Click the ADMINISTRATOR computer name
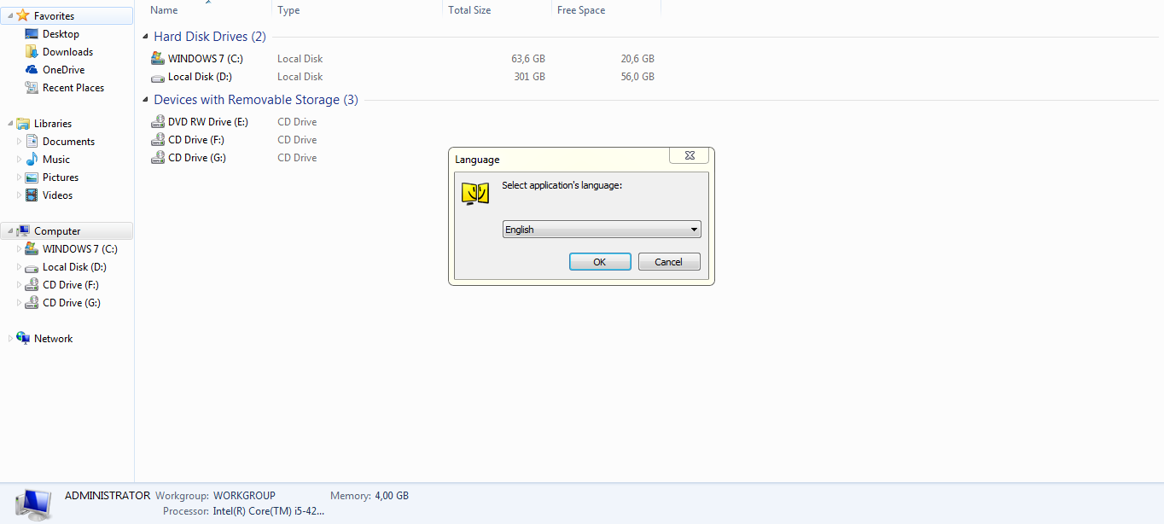This screenshot has width=1164, height=524. pos(108,495)
